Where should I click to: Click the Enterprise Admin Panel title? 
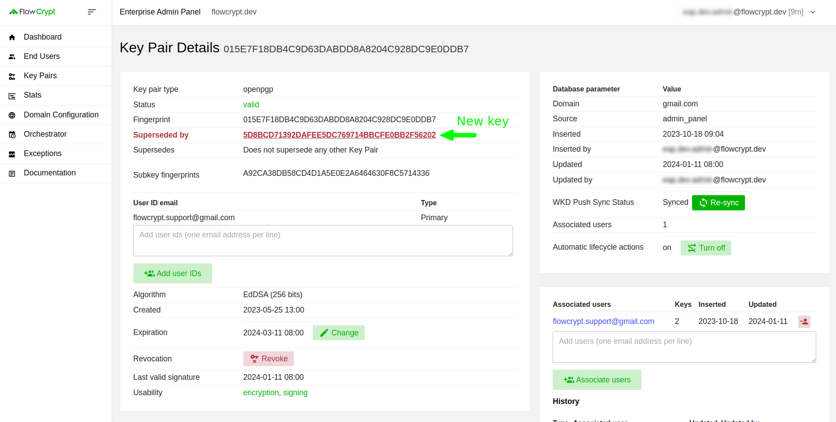[160, 12]
